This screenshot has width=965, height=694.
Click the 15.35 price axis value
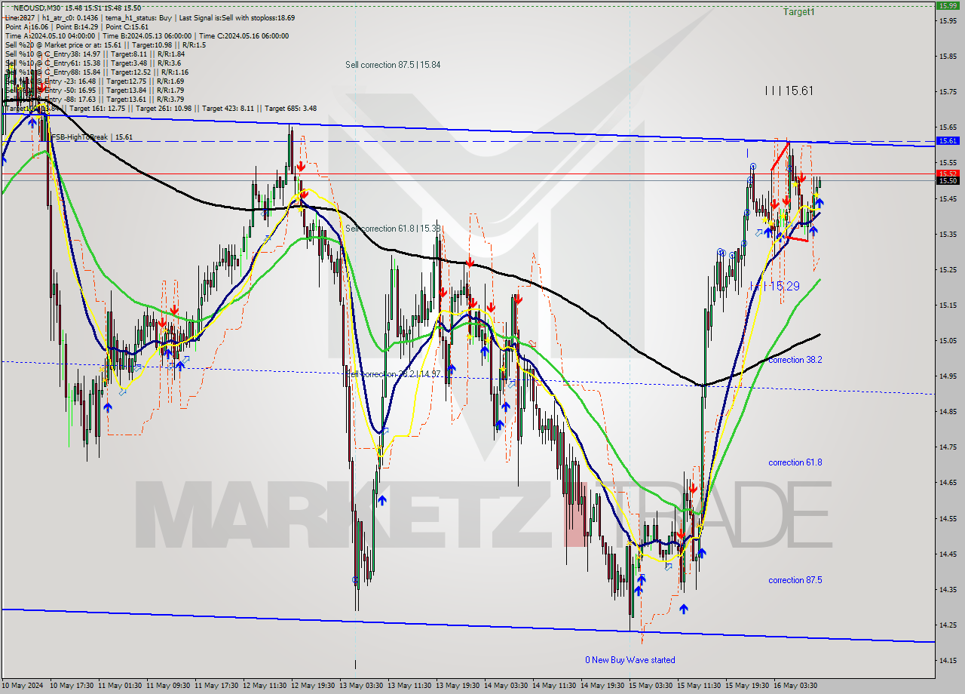(x=948, y=234)
